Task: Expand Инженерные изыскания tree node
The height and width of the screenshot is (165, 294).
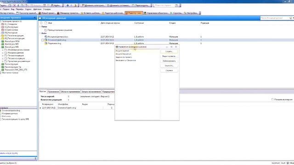Action: tap(3, 50)
